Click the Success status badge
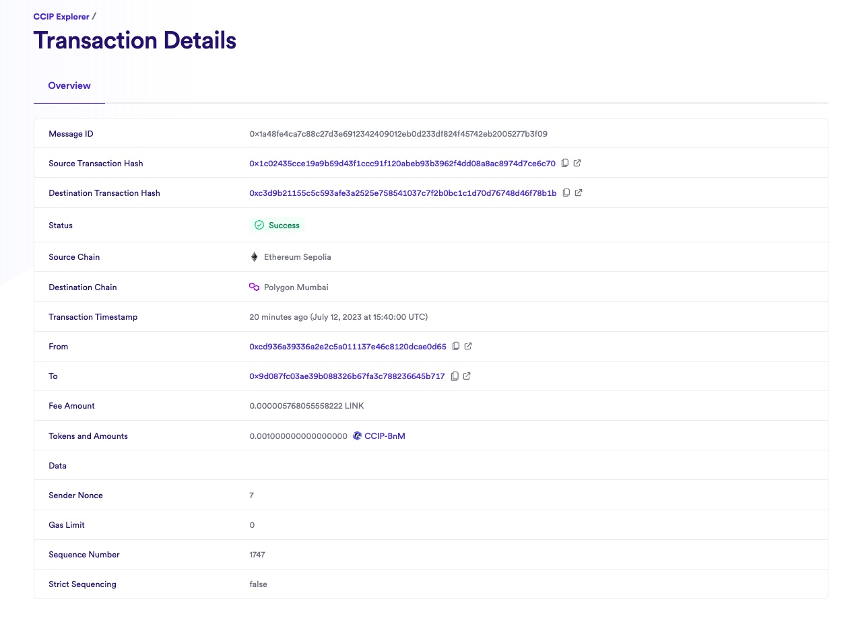 coord(277,225)
